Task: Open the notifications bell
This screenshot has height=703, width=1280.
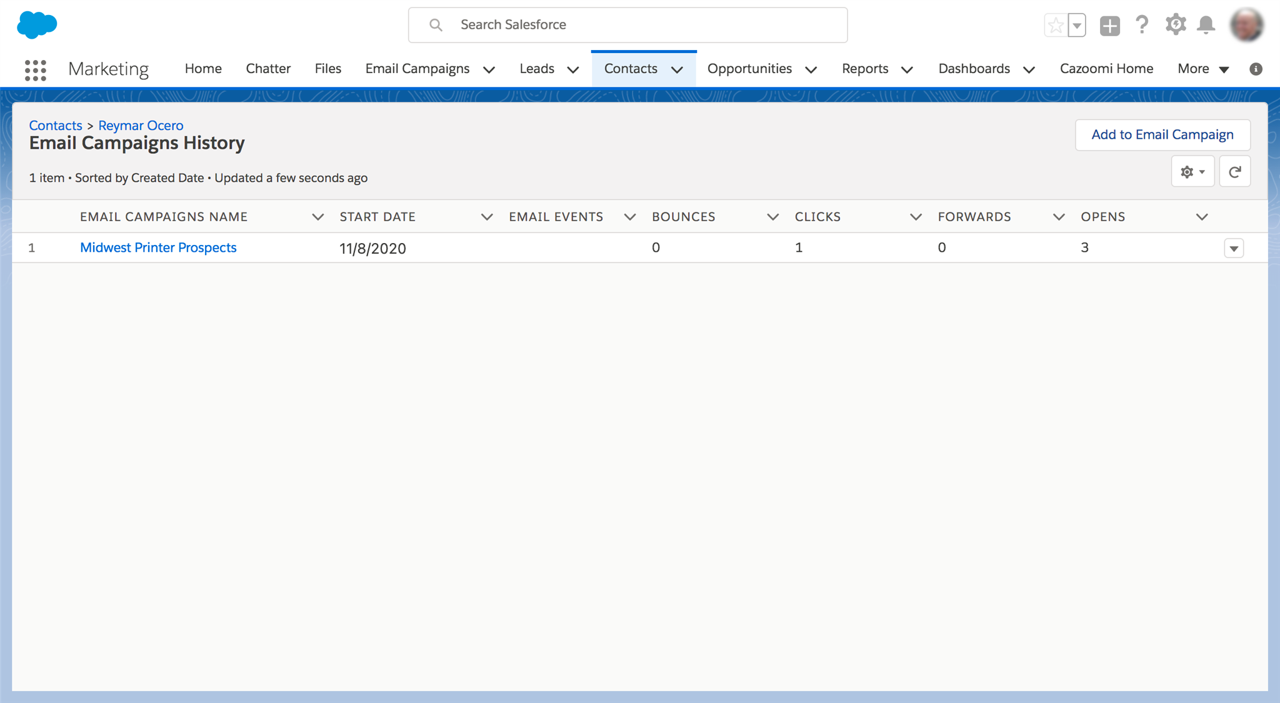Action: coord(1206,25)
